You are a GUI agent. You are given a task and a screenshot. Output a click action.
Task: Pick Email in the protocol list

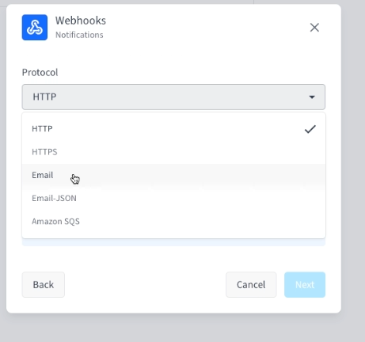tap(173, 175)
